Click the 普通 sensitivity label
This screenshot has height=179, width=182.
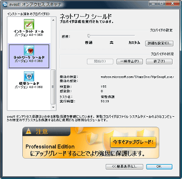point(89,43)
